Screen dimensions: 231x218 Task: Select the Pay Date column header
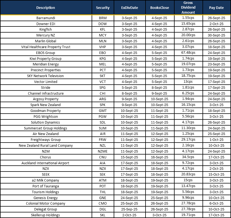pos(216,8)
